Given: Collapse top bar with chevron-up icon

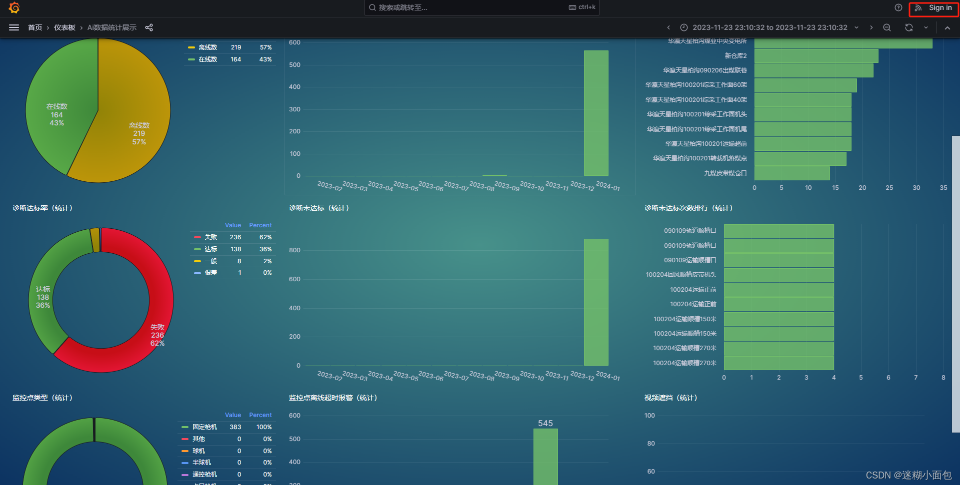Looking at the screenshot, I should tap(947, 27).
